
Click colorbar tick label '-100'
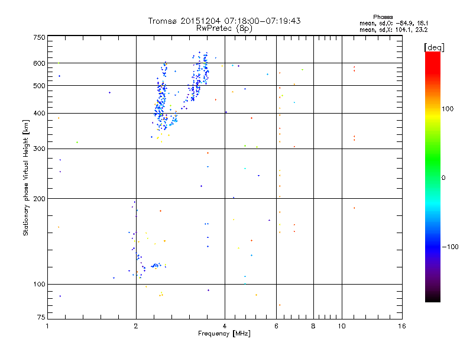point(450,247)
